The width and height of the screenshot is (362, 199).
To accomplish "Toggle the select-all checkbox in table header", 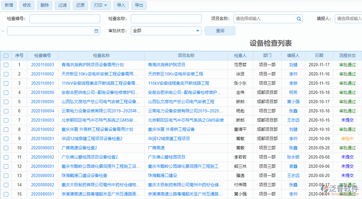I will coord(6,55).
